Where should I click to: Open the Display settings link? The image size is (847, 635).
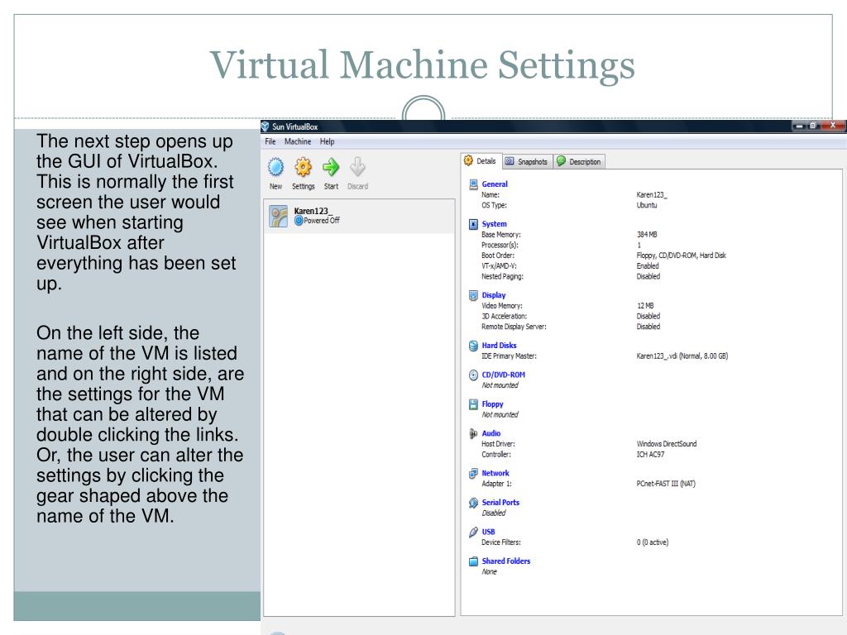click(494, 295)
